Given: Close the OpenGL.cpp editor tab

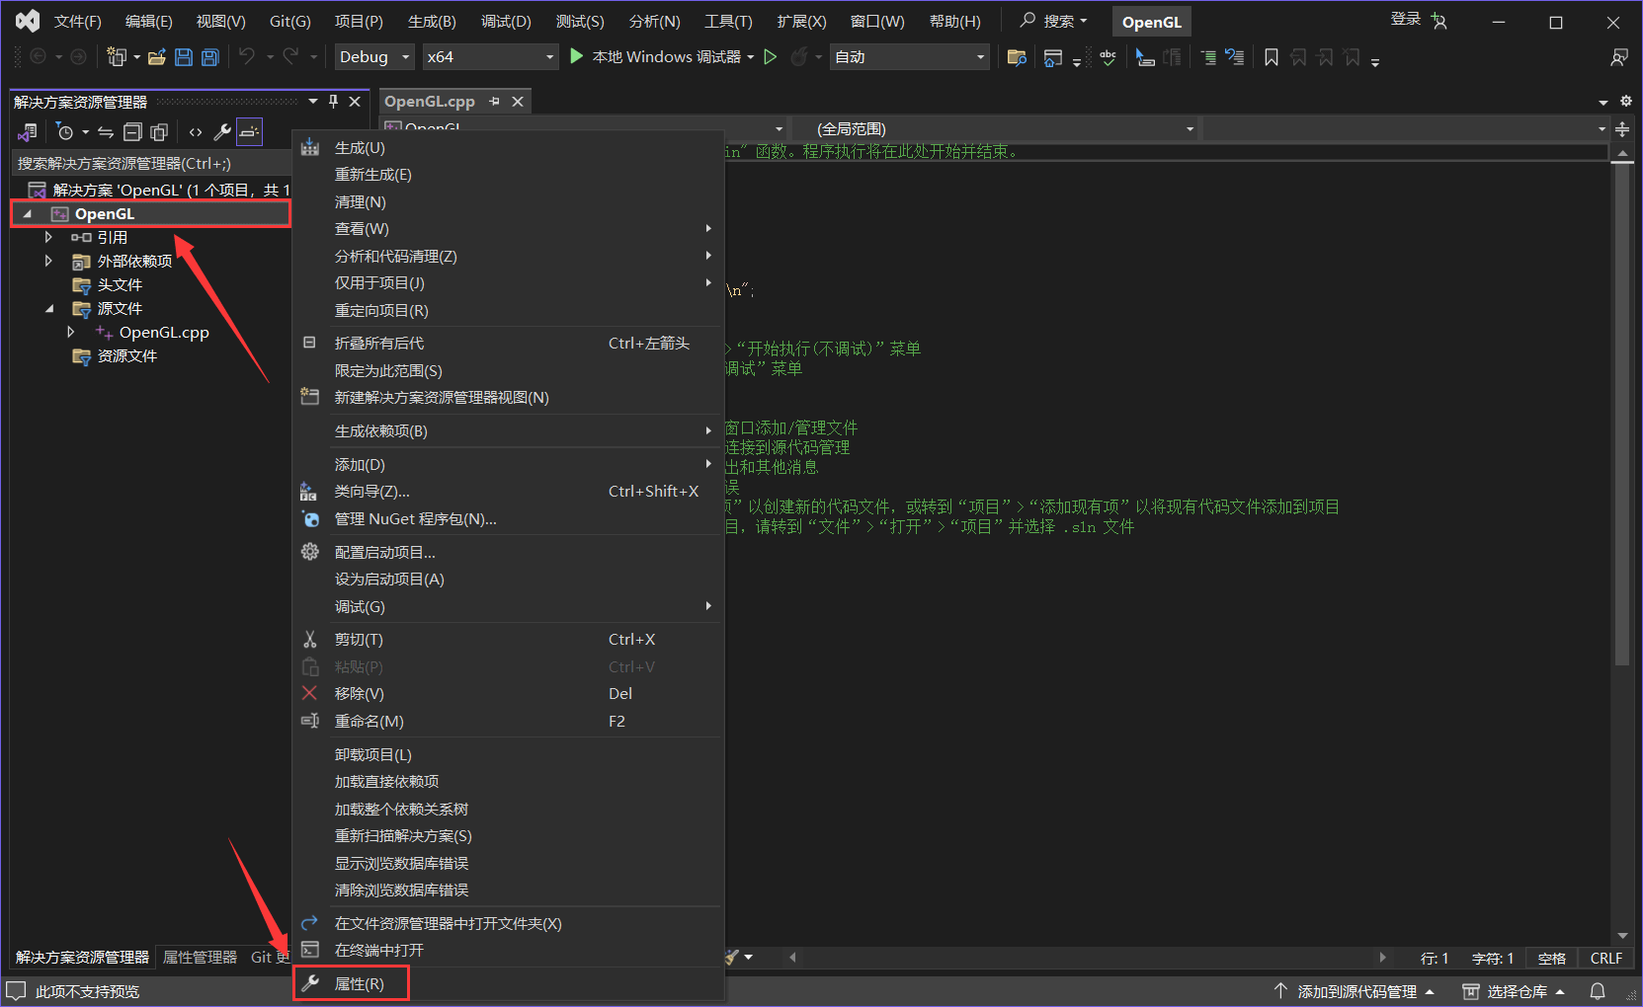Looking at the screenshot, I should [x=518, y=102].
